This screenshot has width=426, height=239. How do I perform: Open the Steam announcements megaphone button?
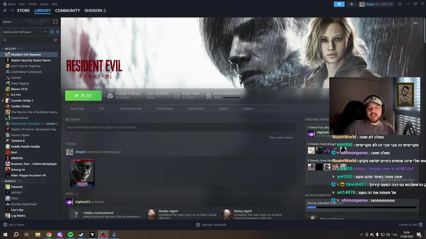coord(339,4)
